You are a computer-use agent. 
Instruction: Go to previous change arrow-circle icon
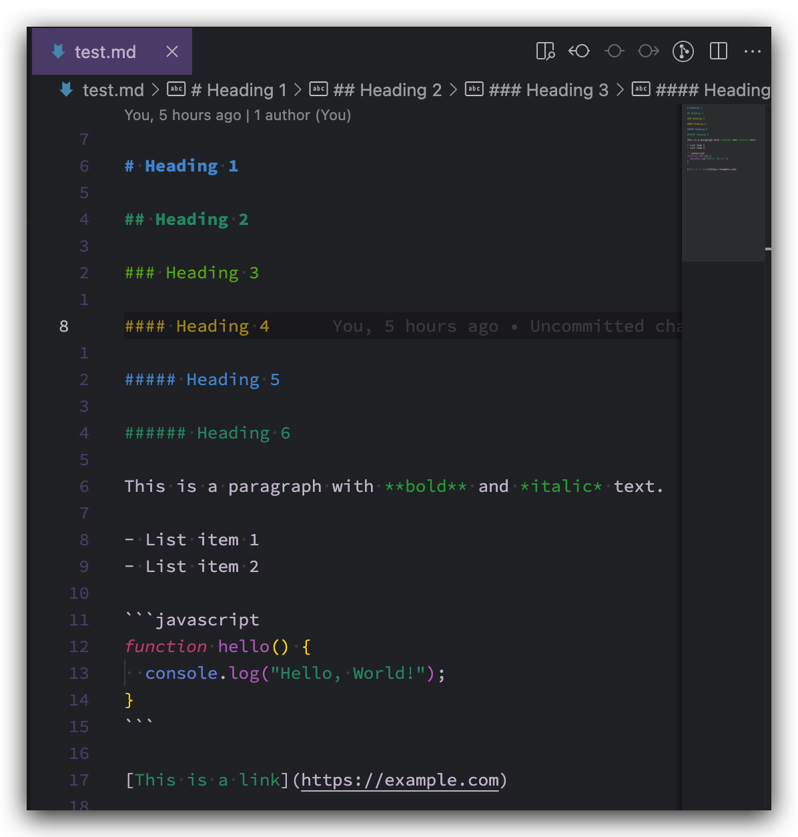pos(579,51)
